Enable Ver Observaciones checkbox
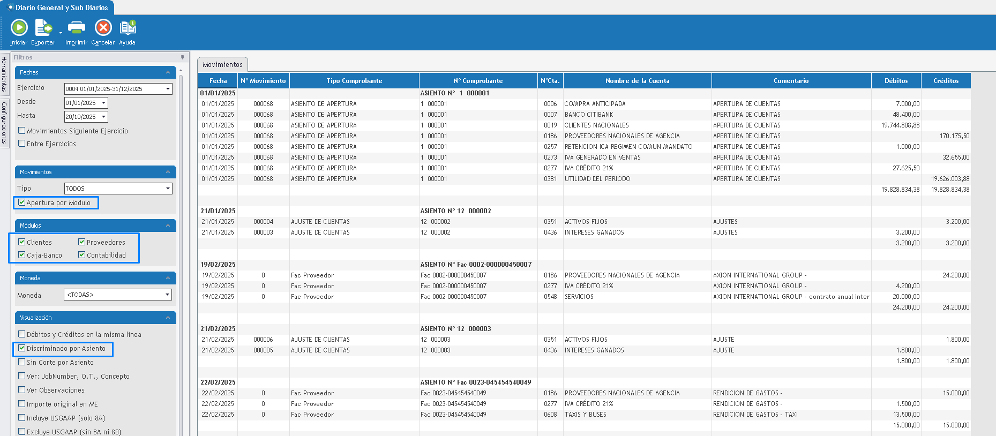This screenshot has height=436, width=996. coord(22,389)
